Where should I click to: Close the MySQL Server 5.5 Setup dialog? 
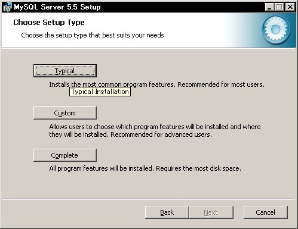(290, 7)
